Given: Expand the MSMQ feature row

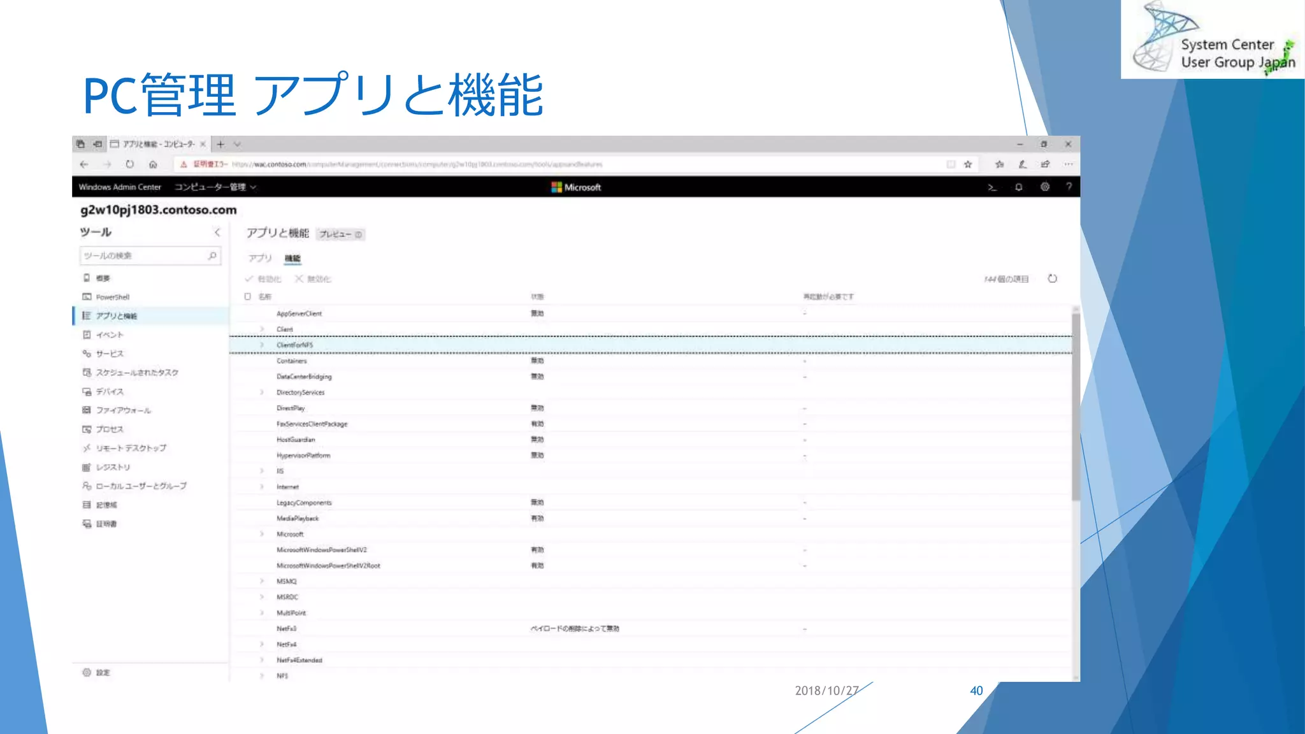Looking at the screenshot, I should (262, 581).
